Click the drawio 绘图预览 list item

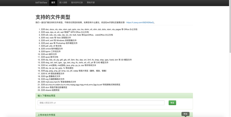click(x=50, y=90)
